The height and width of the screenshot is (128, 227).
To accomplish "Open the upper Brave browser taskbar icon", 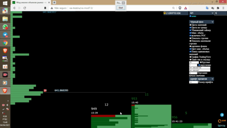I will click(x=5, y=50).
